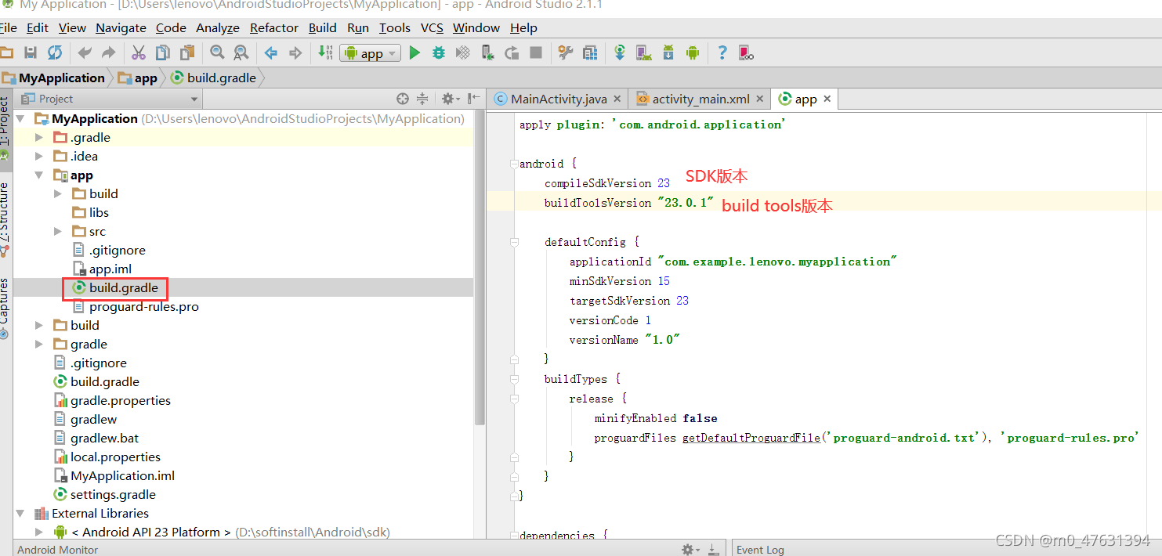Attach debugger to Android process icon
The width and height of the screenshot is (1162, 556).
(487, 52)
